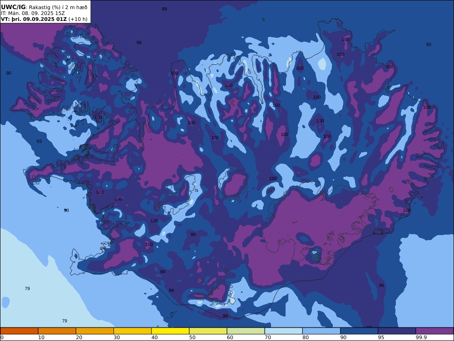
Task: Select the legend tick label '60'
Action: [x=230, y=337]
